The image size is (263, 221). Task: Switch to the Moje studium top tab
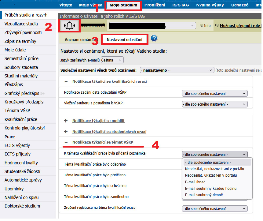[123, 5]
